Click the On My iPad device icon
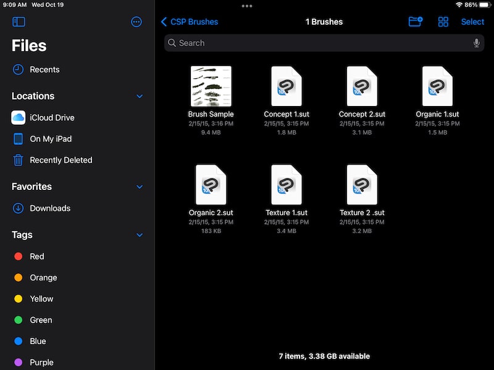This screenshot has width=494, height=370. coord(19,139)
